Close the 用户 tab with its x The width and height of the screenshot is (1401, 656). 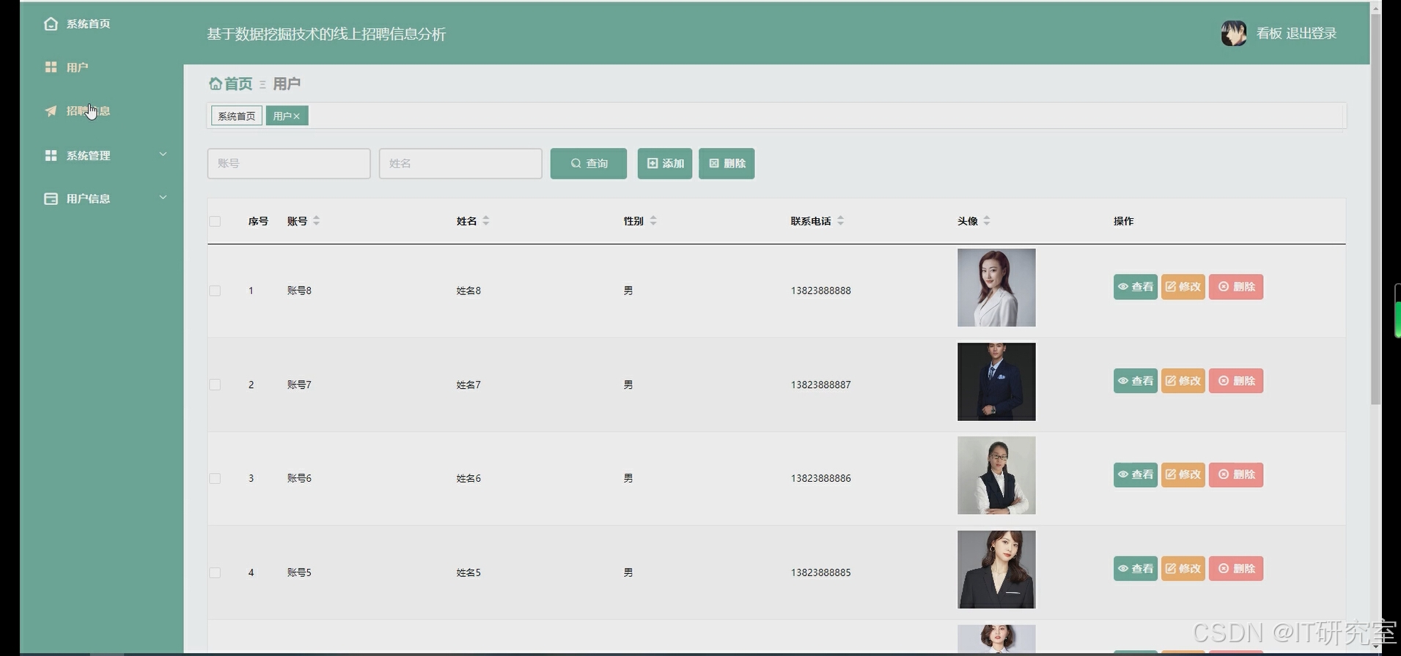[297, 116]
